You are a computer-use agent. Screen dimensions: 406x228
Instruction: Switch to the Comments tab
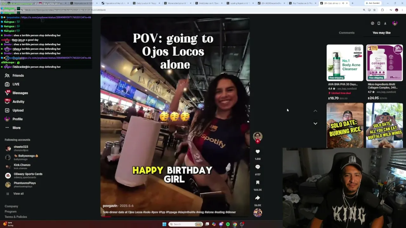pyautogui.click(x=347, y=33)
